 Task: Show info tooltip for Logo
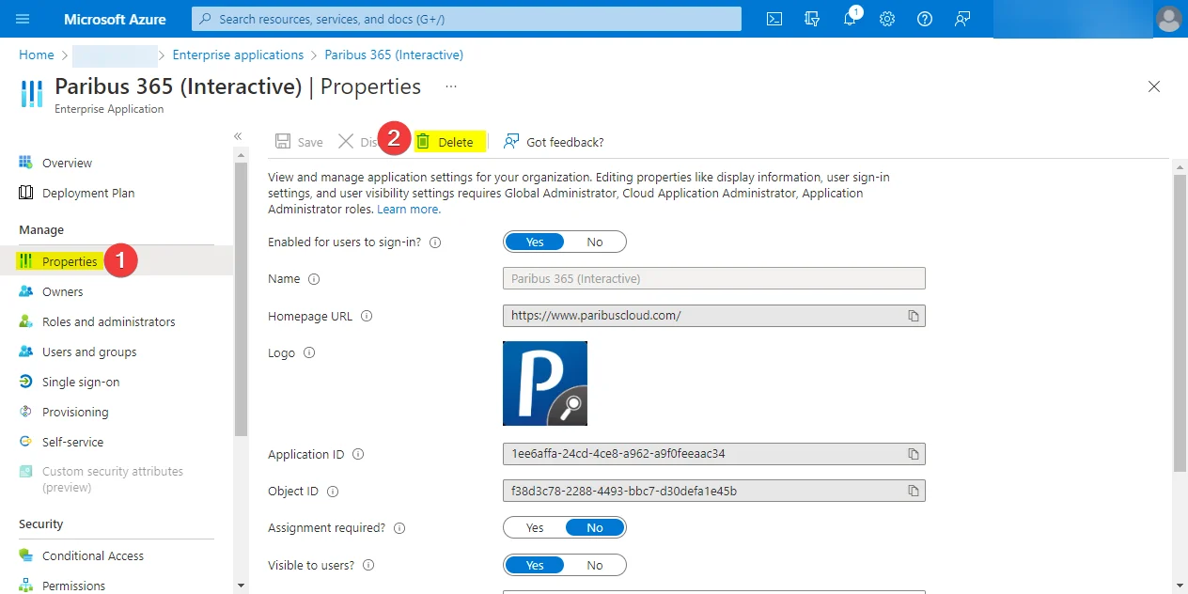point(309,353)
